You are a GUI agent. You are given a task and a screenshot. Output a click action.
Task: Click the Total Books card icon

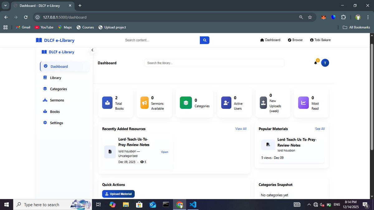click(107, 103)
